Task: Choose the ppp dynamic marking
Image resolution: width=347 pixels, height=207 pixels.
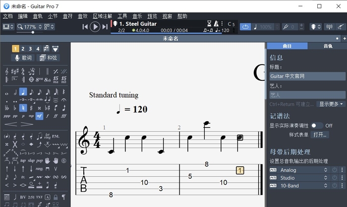Action: pos(7,116)
